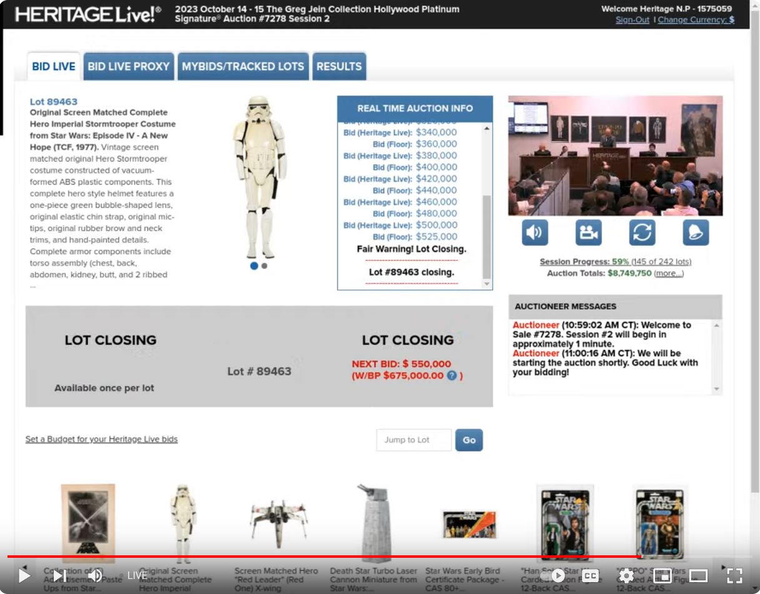This screenshot has width=760, height=594.
Task: Click the stormtrooper costume lot image
Action: coord(259,177)
